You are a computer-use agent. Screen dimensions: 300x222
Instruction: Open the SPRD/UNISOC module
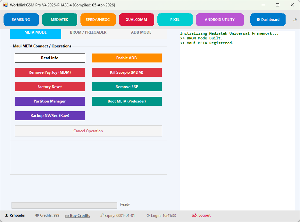tap(98, 20)
